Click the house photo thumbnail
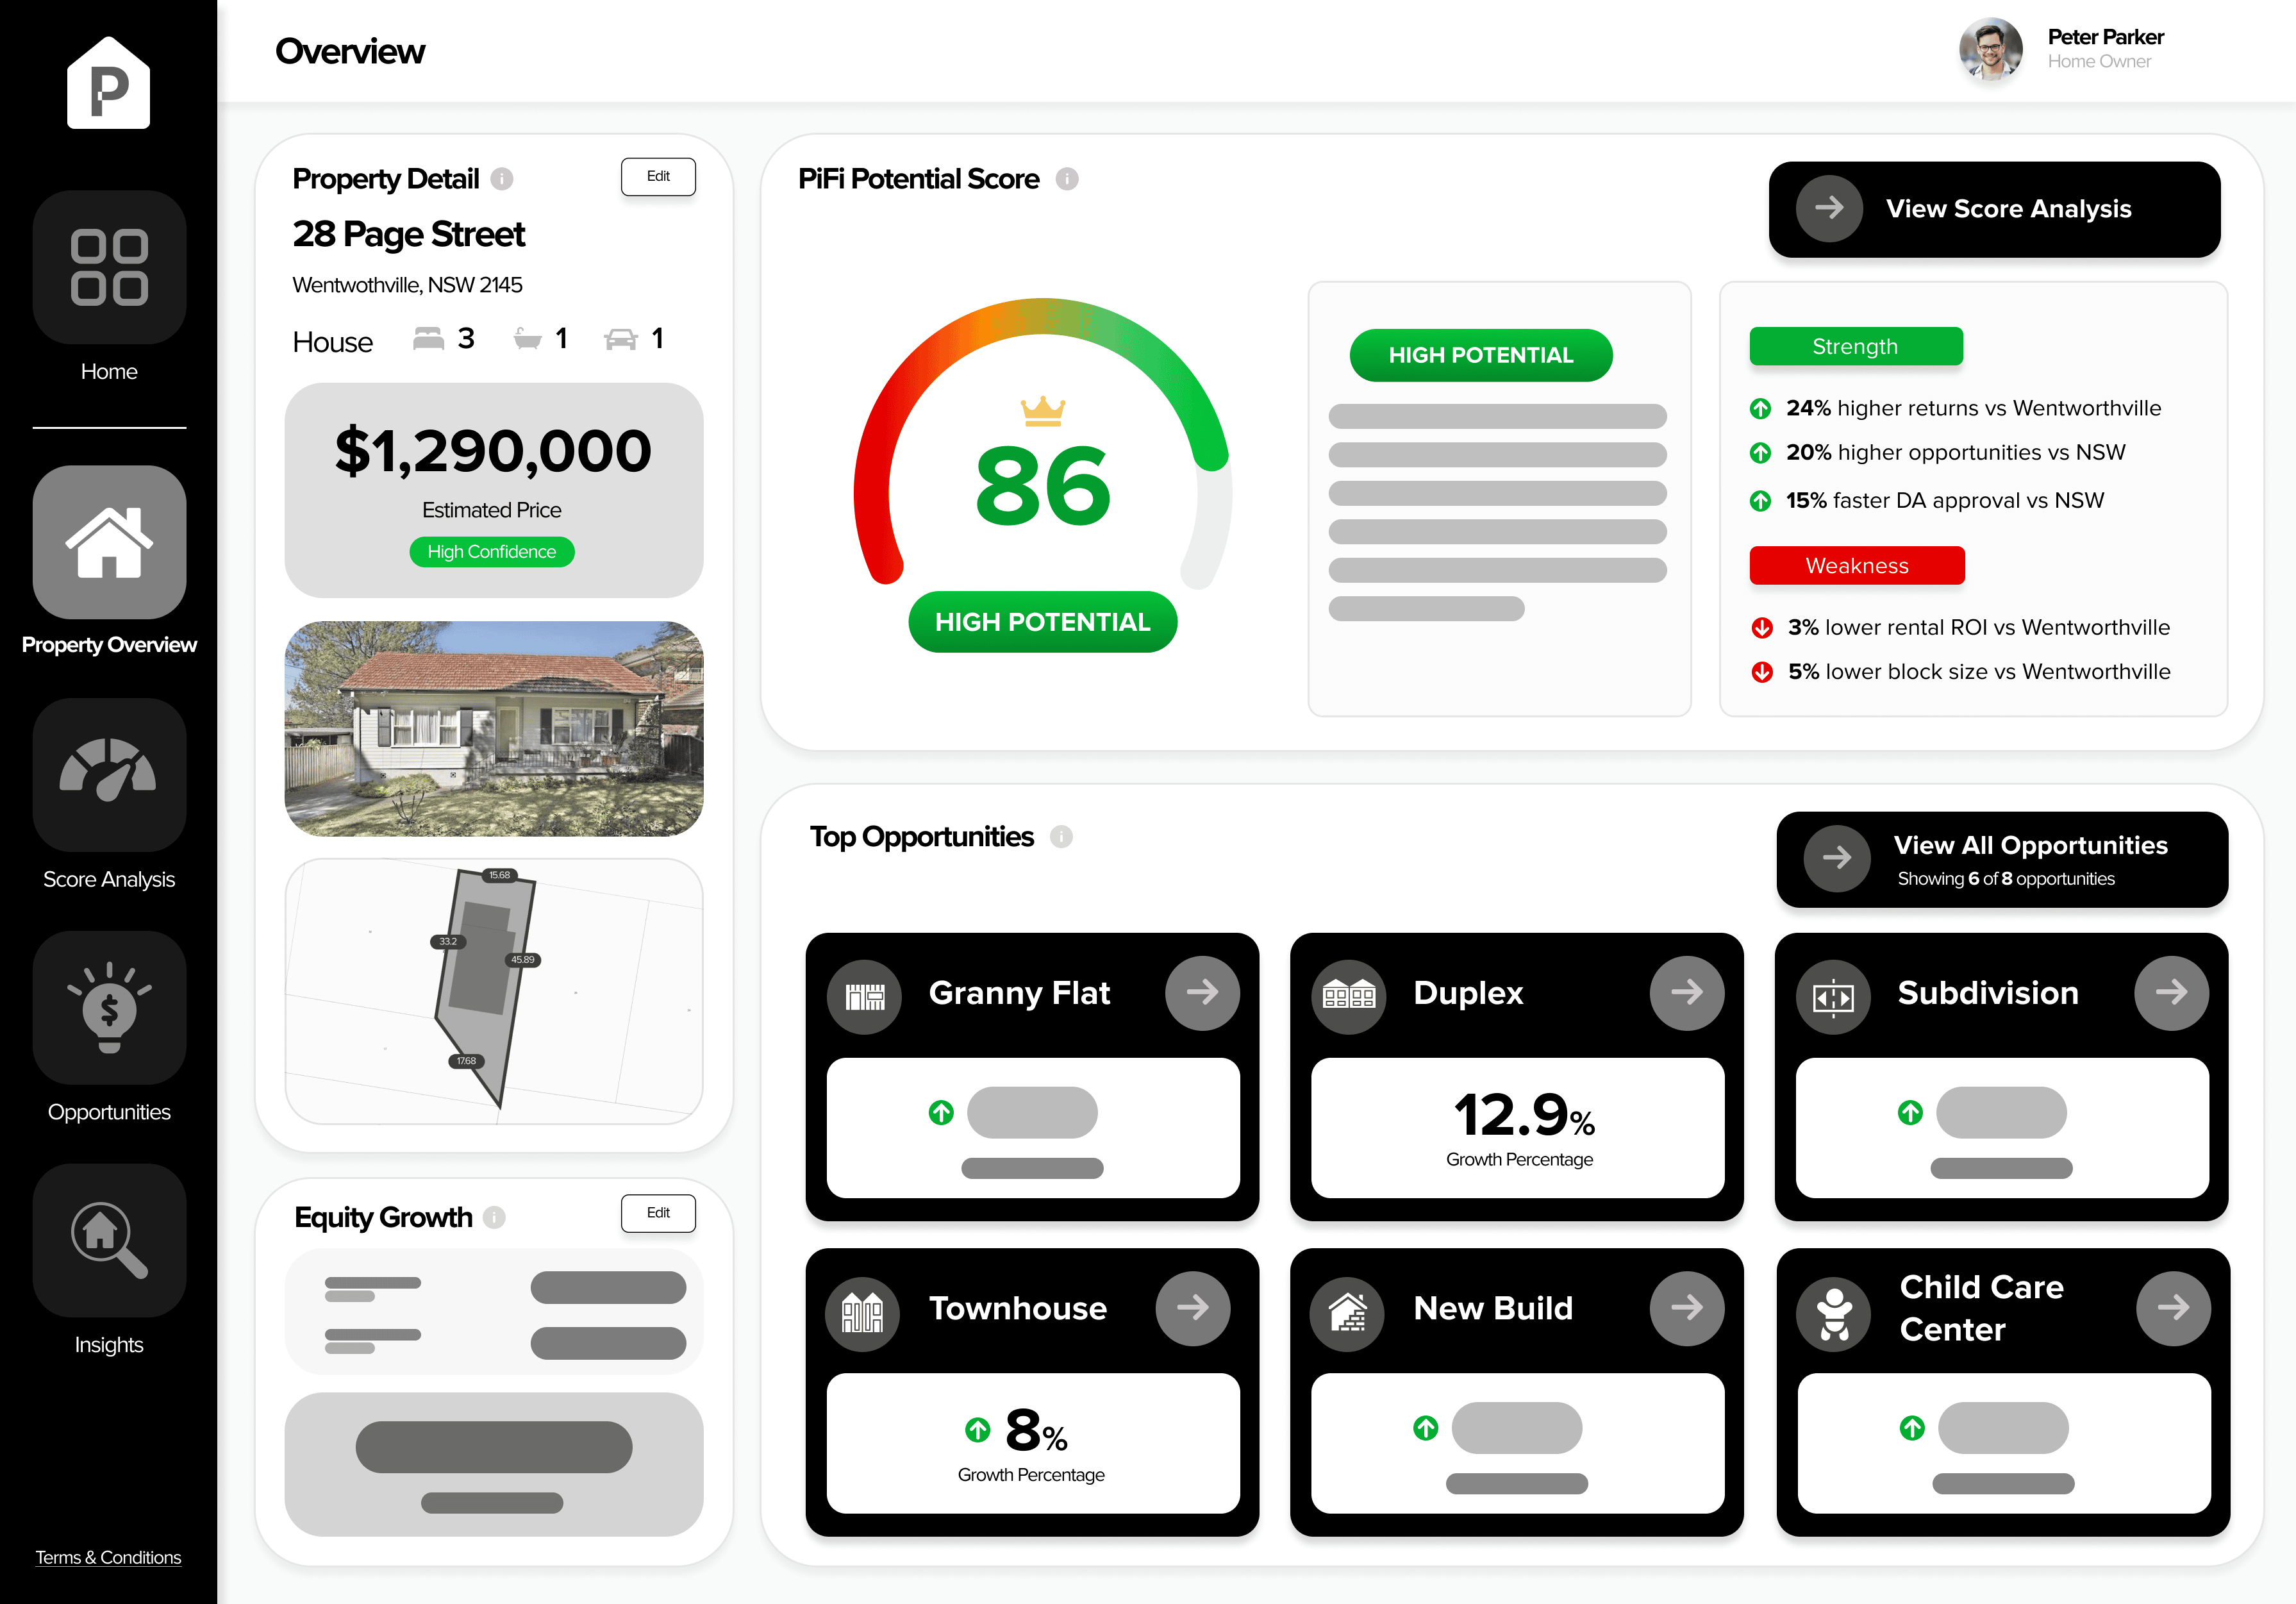Viewport: 2296px width, 1604px height. click(x=494, y=728)
